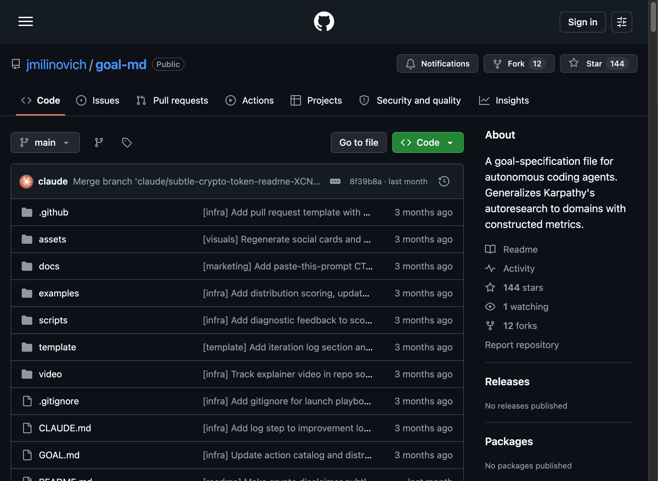658x481 pixels.
Task: View branches icon next to main
Action: pyautogui.click(x=99, y=142)
